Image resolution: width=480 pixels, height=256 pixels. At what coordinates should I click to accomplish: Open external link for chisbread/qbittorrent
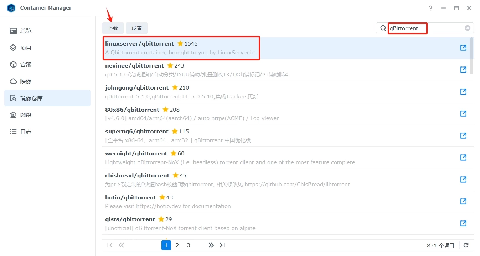point(463,180)
